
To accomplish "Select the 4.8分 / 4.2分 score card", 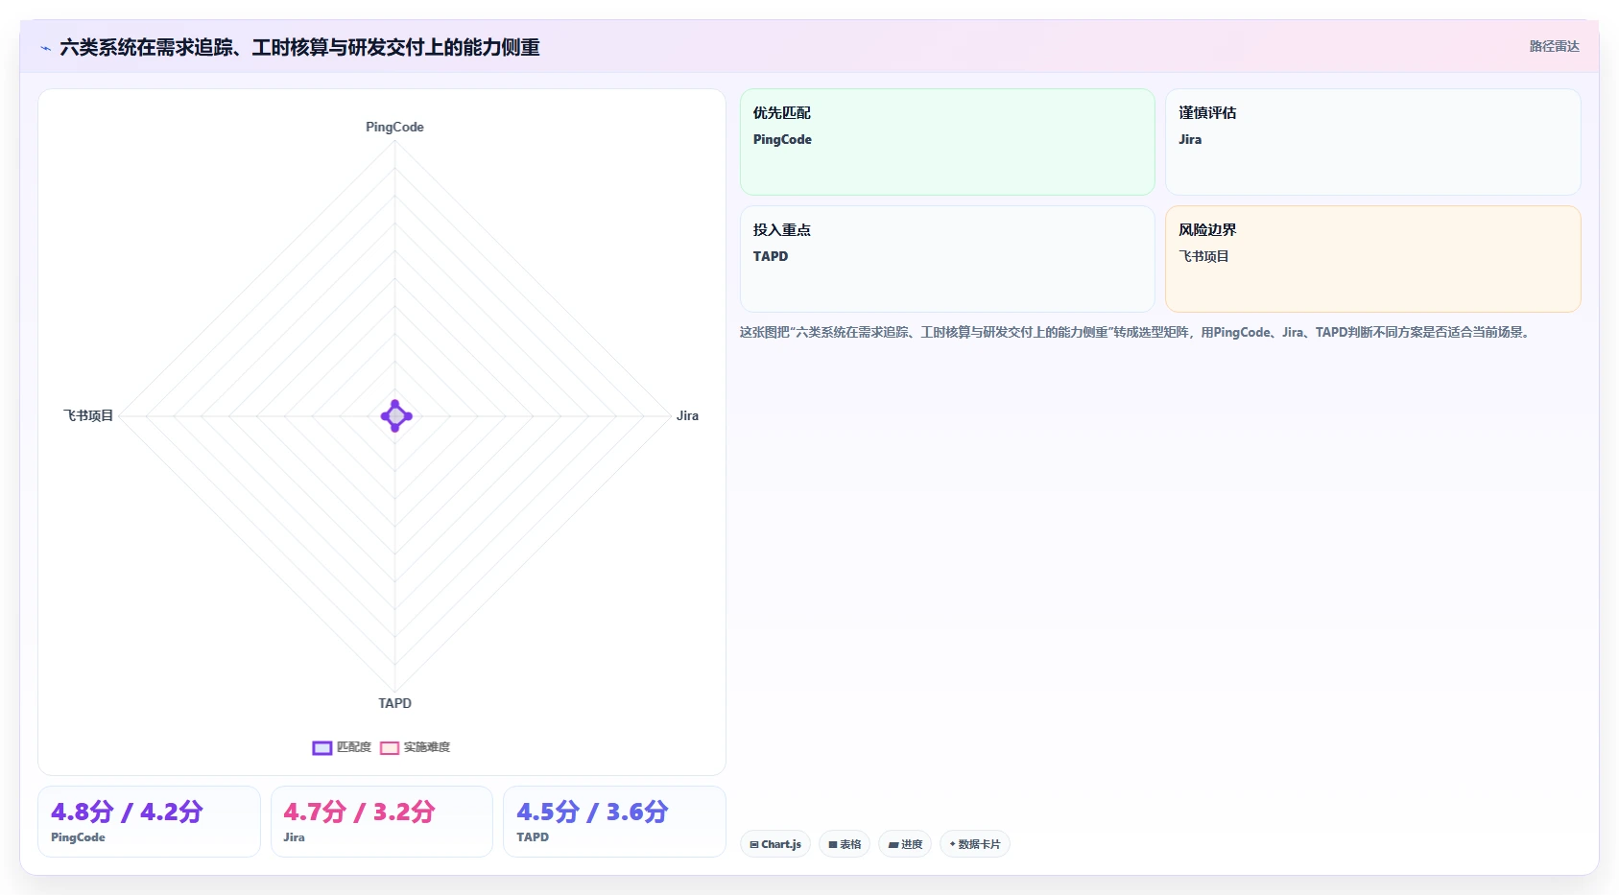I will coord(149,821).
